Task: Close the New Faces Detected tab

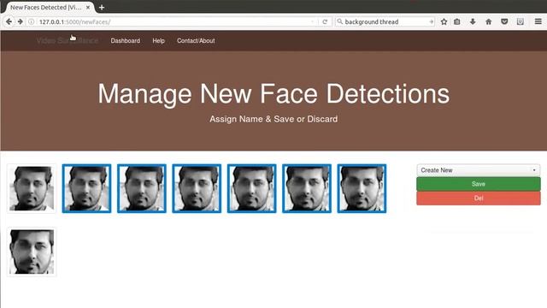Action: [88, 8]
